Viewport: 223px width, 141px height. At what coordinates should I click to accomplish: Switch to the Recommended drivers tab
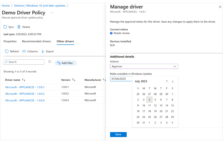pos(36,41)
